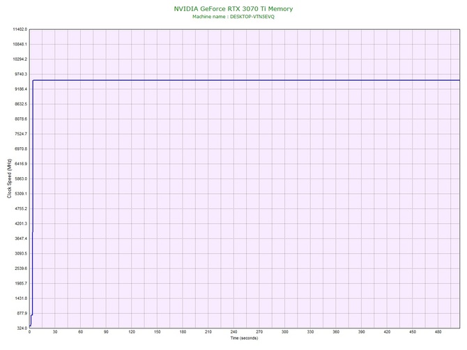The width and height of the screenshot is (467, 350).
Task: Click the 300 tick on time axis
Action: click(x=285, y=332)
